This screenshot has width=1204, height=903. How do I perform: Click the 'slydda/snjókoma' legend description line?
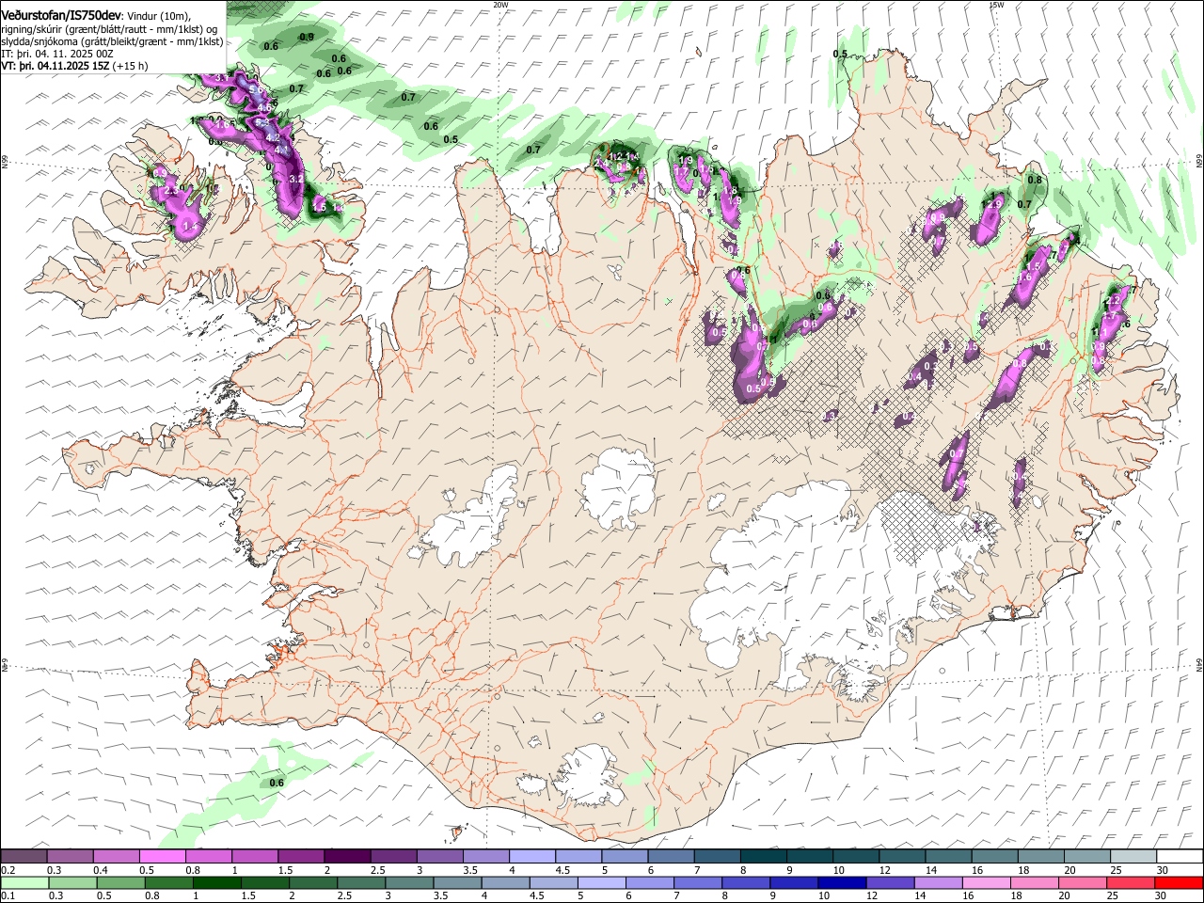coord(112,41)
